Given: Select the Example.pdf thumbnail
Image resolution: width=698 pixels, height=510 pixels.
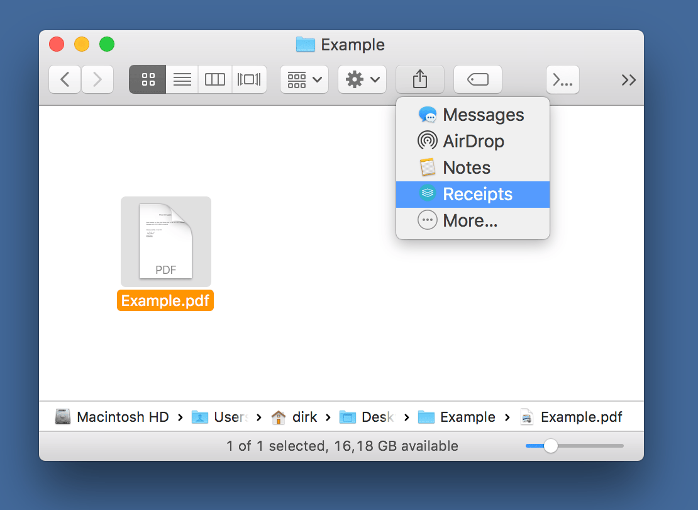Looking at the screenshot, I should [165, 241].
